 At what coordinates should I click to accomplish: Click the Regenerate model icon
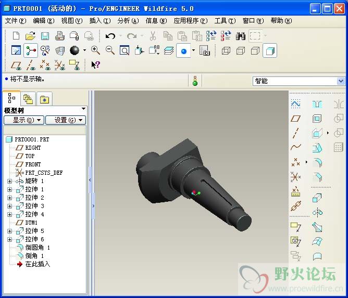tap(211, 36)
